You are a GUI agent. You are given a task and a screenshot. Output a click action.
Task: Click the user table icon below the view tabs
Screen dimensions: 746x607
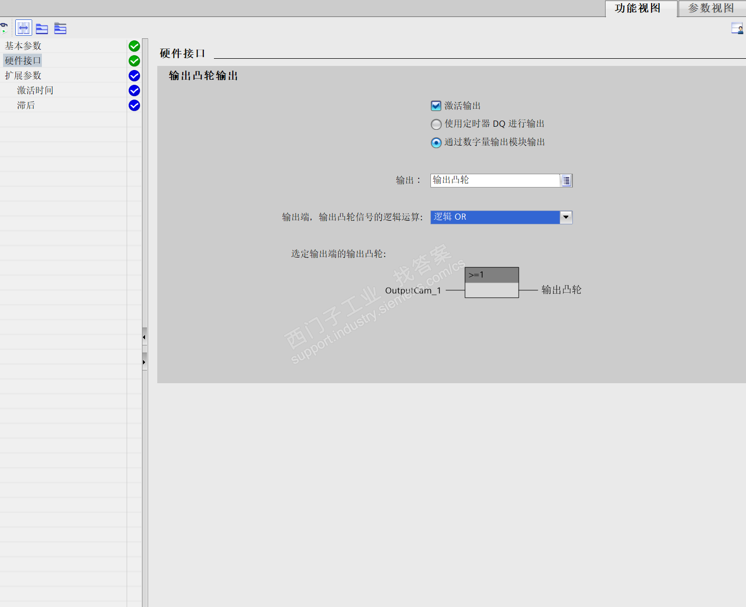point(737,28)
